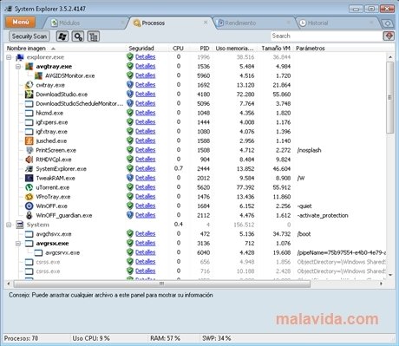Screen dimensions: 399x346
Task: Click green security shield for RtHDVCpl.exe
Action: (130, 160)
